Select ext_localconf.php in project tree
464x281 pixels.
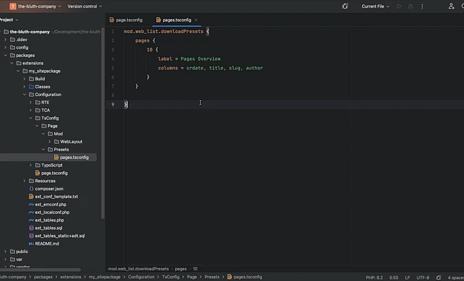(x=52, y=212)
